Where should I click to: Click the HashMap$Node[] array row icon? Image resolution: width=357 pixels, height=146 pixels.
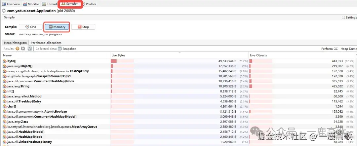pyautogui.click(x=5, y=132)
